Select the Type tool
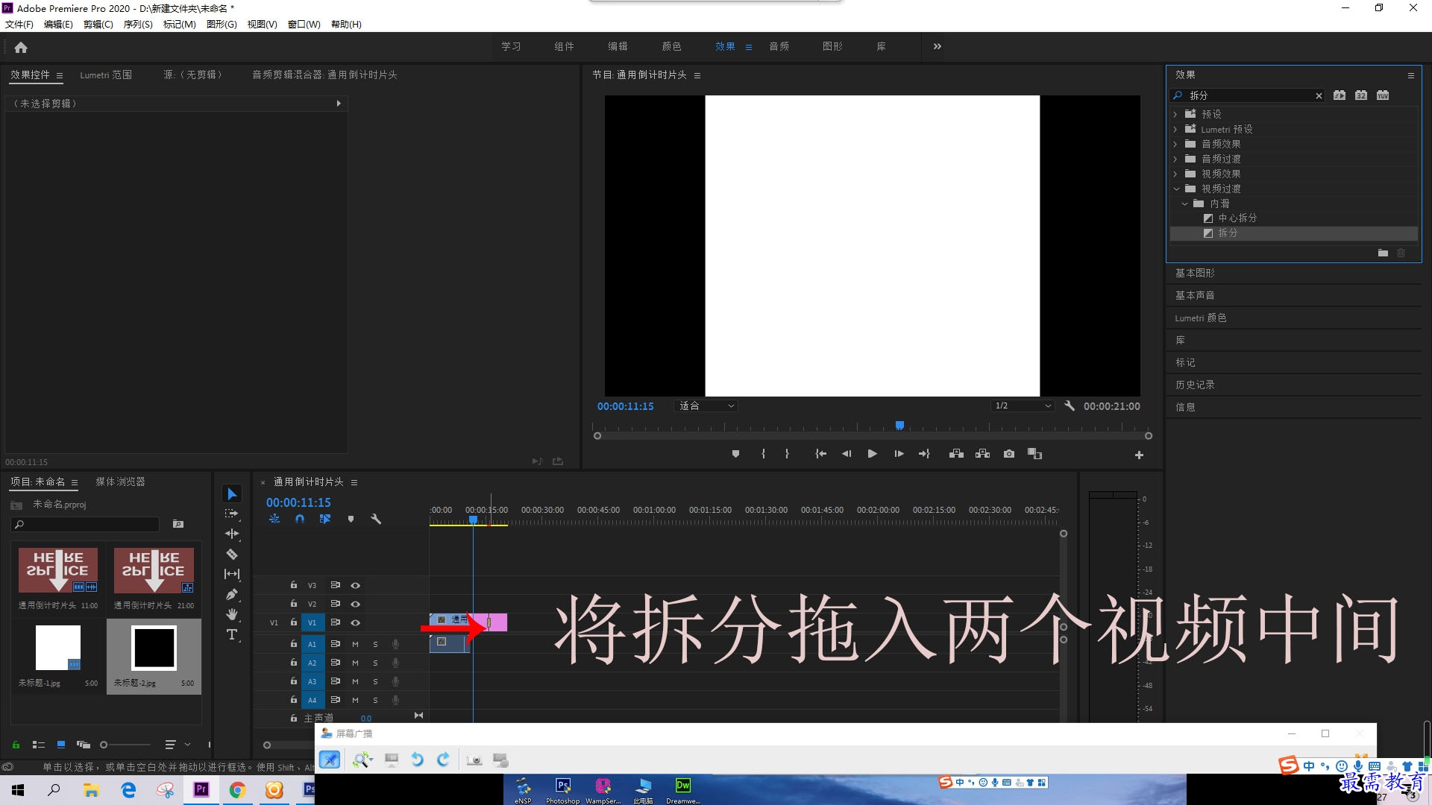This screenshot has width=1432, height=805. pos(232,634)
